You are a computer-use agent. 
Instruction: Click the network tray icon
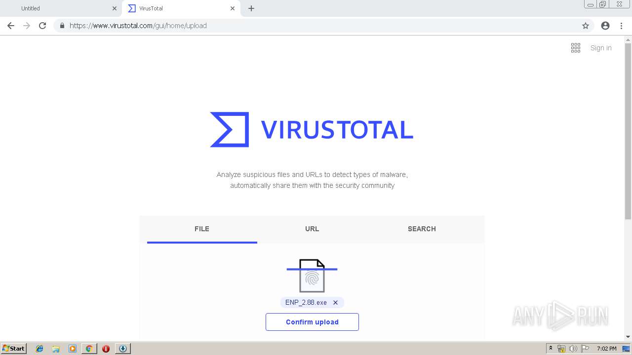pos(561,349)
